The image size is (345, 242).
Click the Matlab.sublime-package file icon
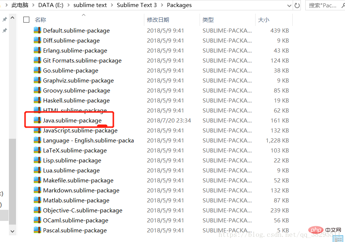(x=37, y=200)
